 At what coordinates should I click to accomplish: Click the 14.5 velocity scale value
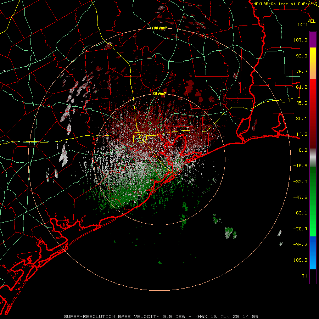click(x=302, y=134)
